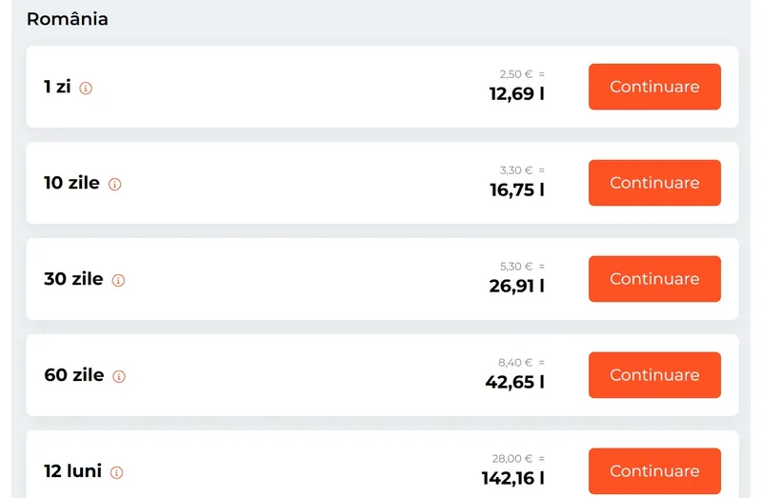Click Continuare for the 10 zile option
This screenshot has height=498, width=762.
coord(654,183)
